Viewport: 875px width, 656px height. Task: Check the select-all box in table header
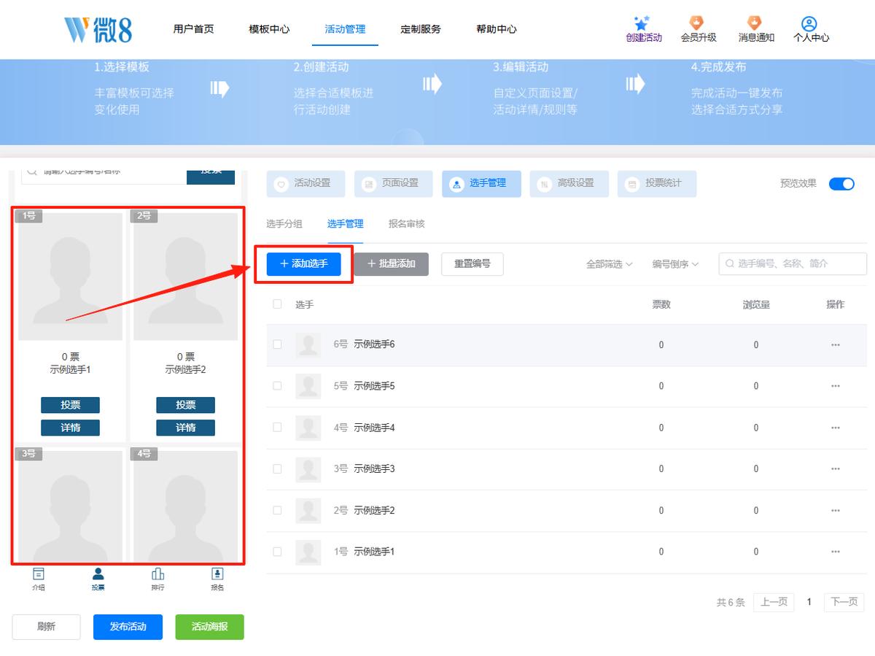coord(277,304)
